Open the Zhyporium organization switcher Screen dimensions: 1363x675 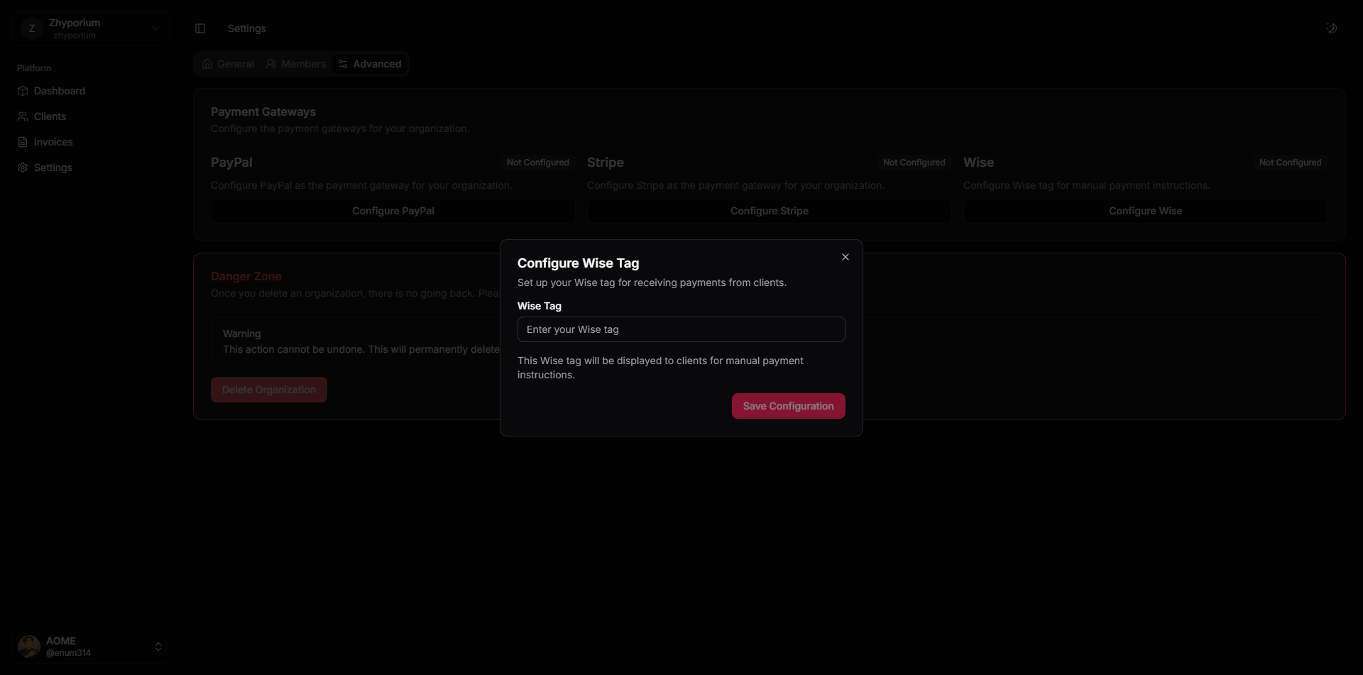point(91,28)
